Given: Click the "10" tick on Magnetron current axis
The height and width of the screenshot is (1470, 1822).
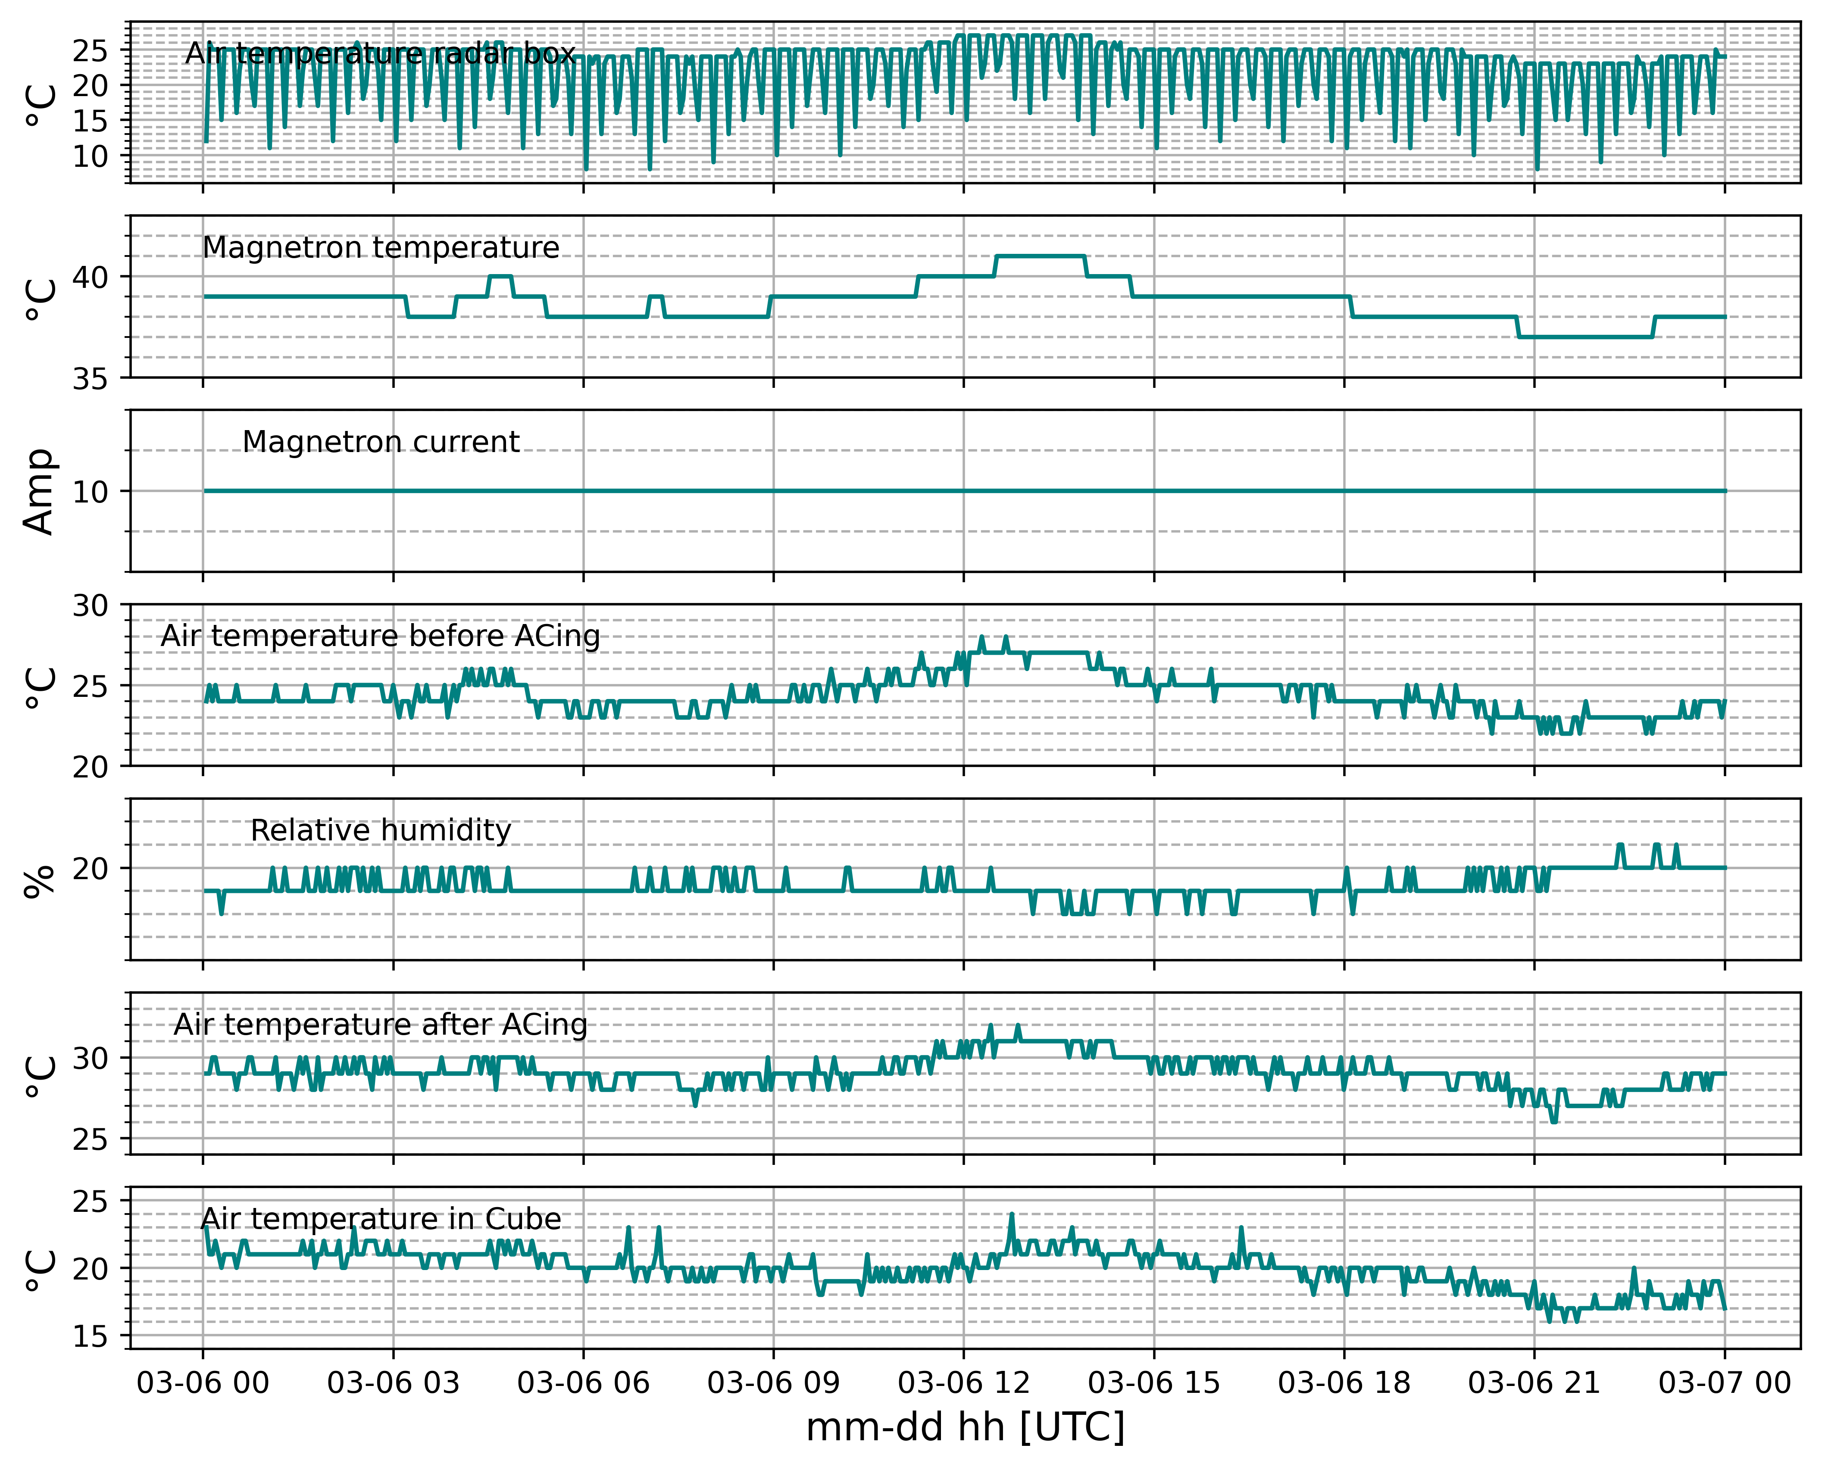Looking at the screenshot, I should [91, 492].
